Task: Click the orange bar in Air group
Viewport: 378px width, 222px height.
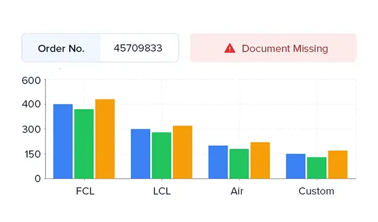Action: [x=260, y=160]
